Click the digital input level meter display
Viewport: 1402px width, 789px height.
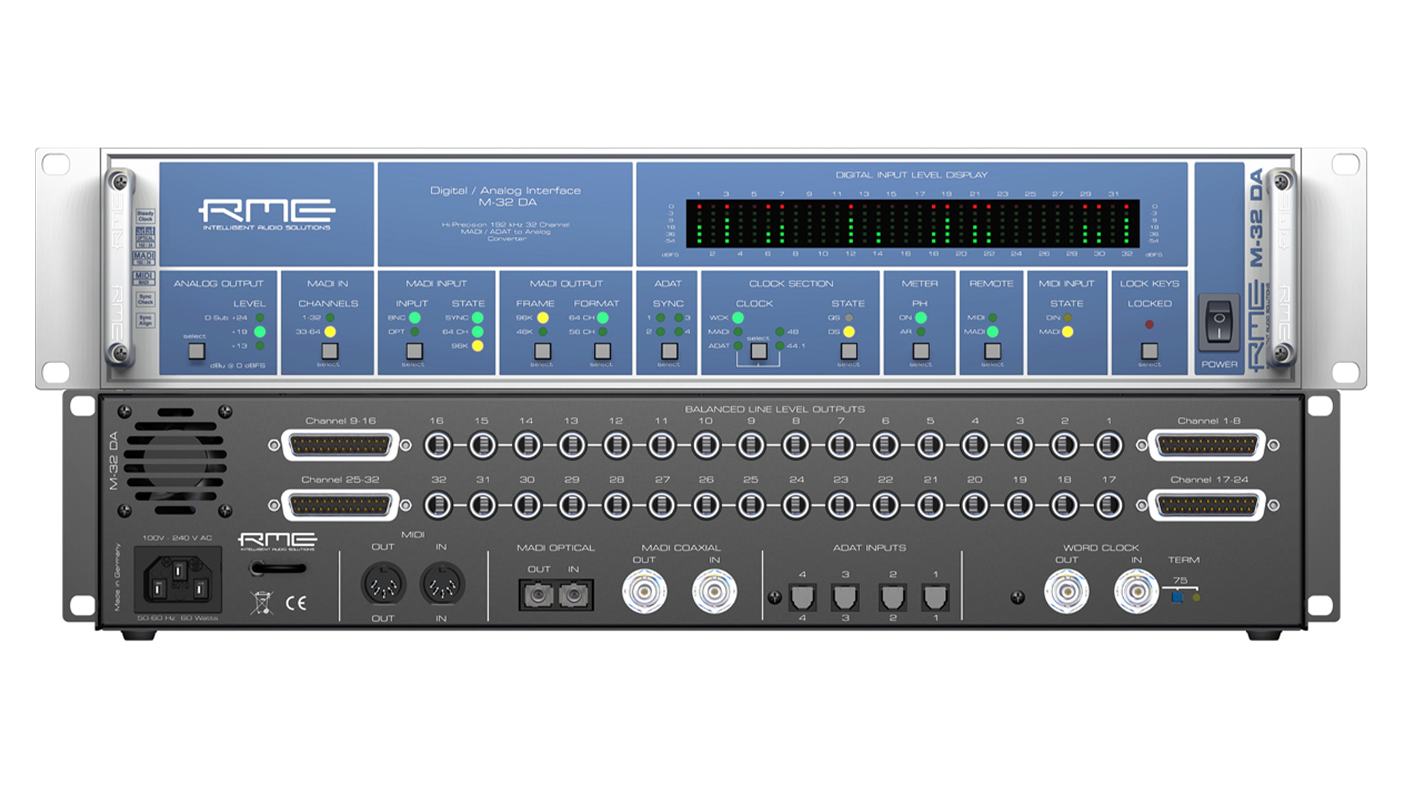pos(913,224)
